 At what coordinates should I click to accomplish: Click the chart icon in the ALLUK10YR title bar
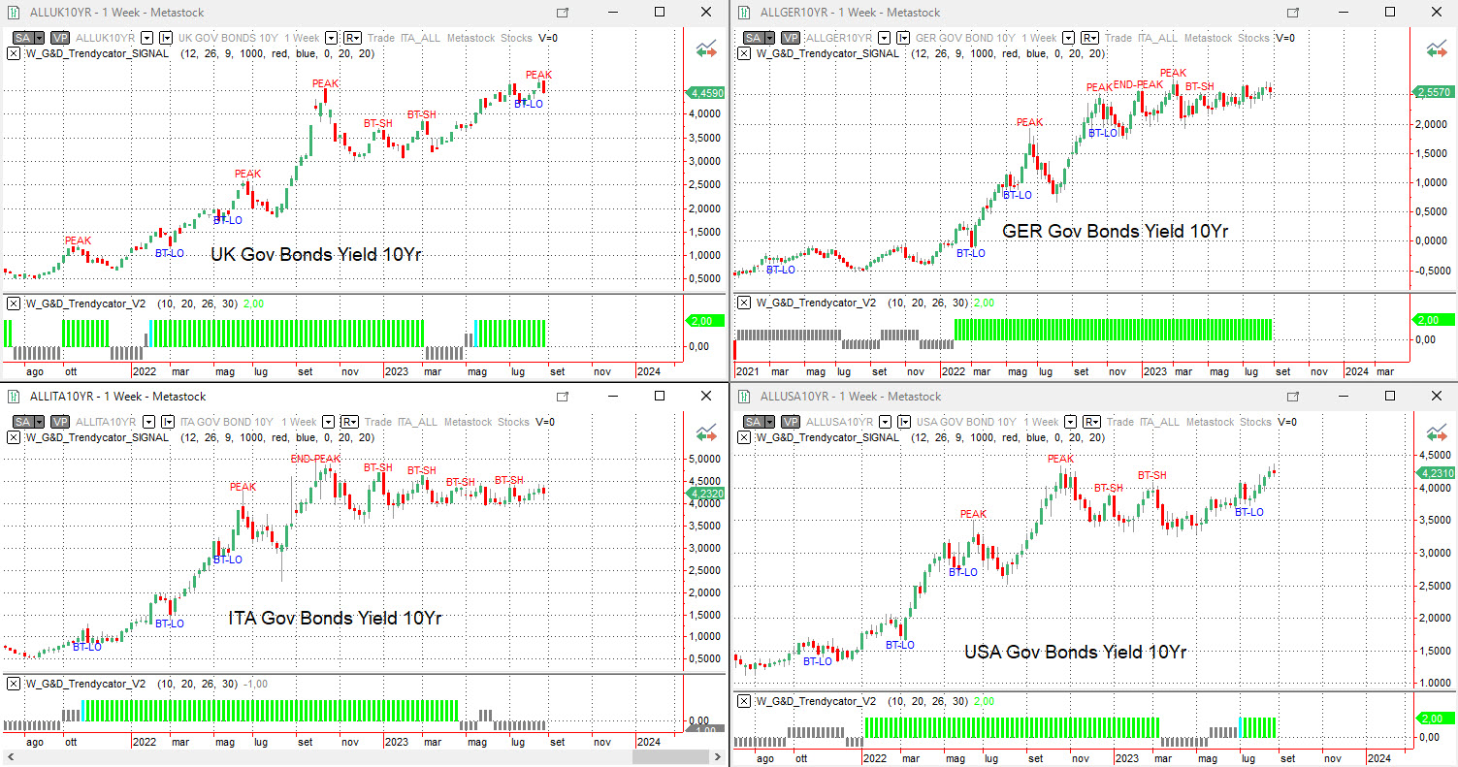pyautogui.click(x=14, y=13)
